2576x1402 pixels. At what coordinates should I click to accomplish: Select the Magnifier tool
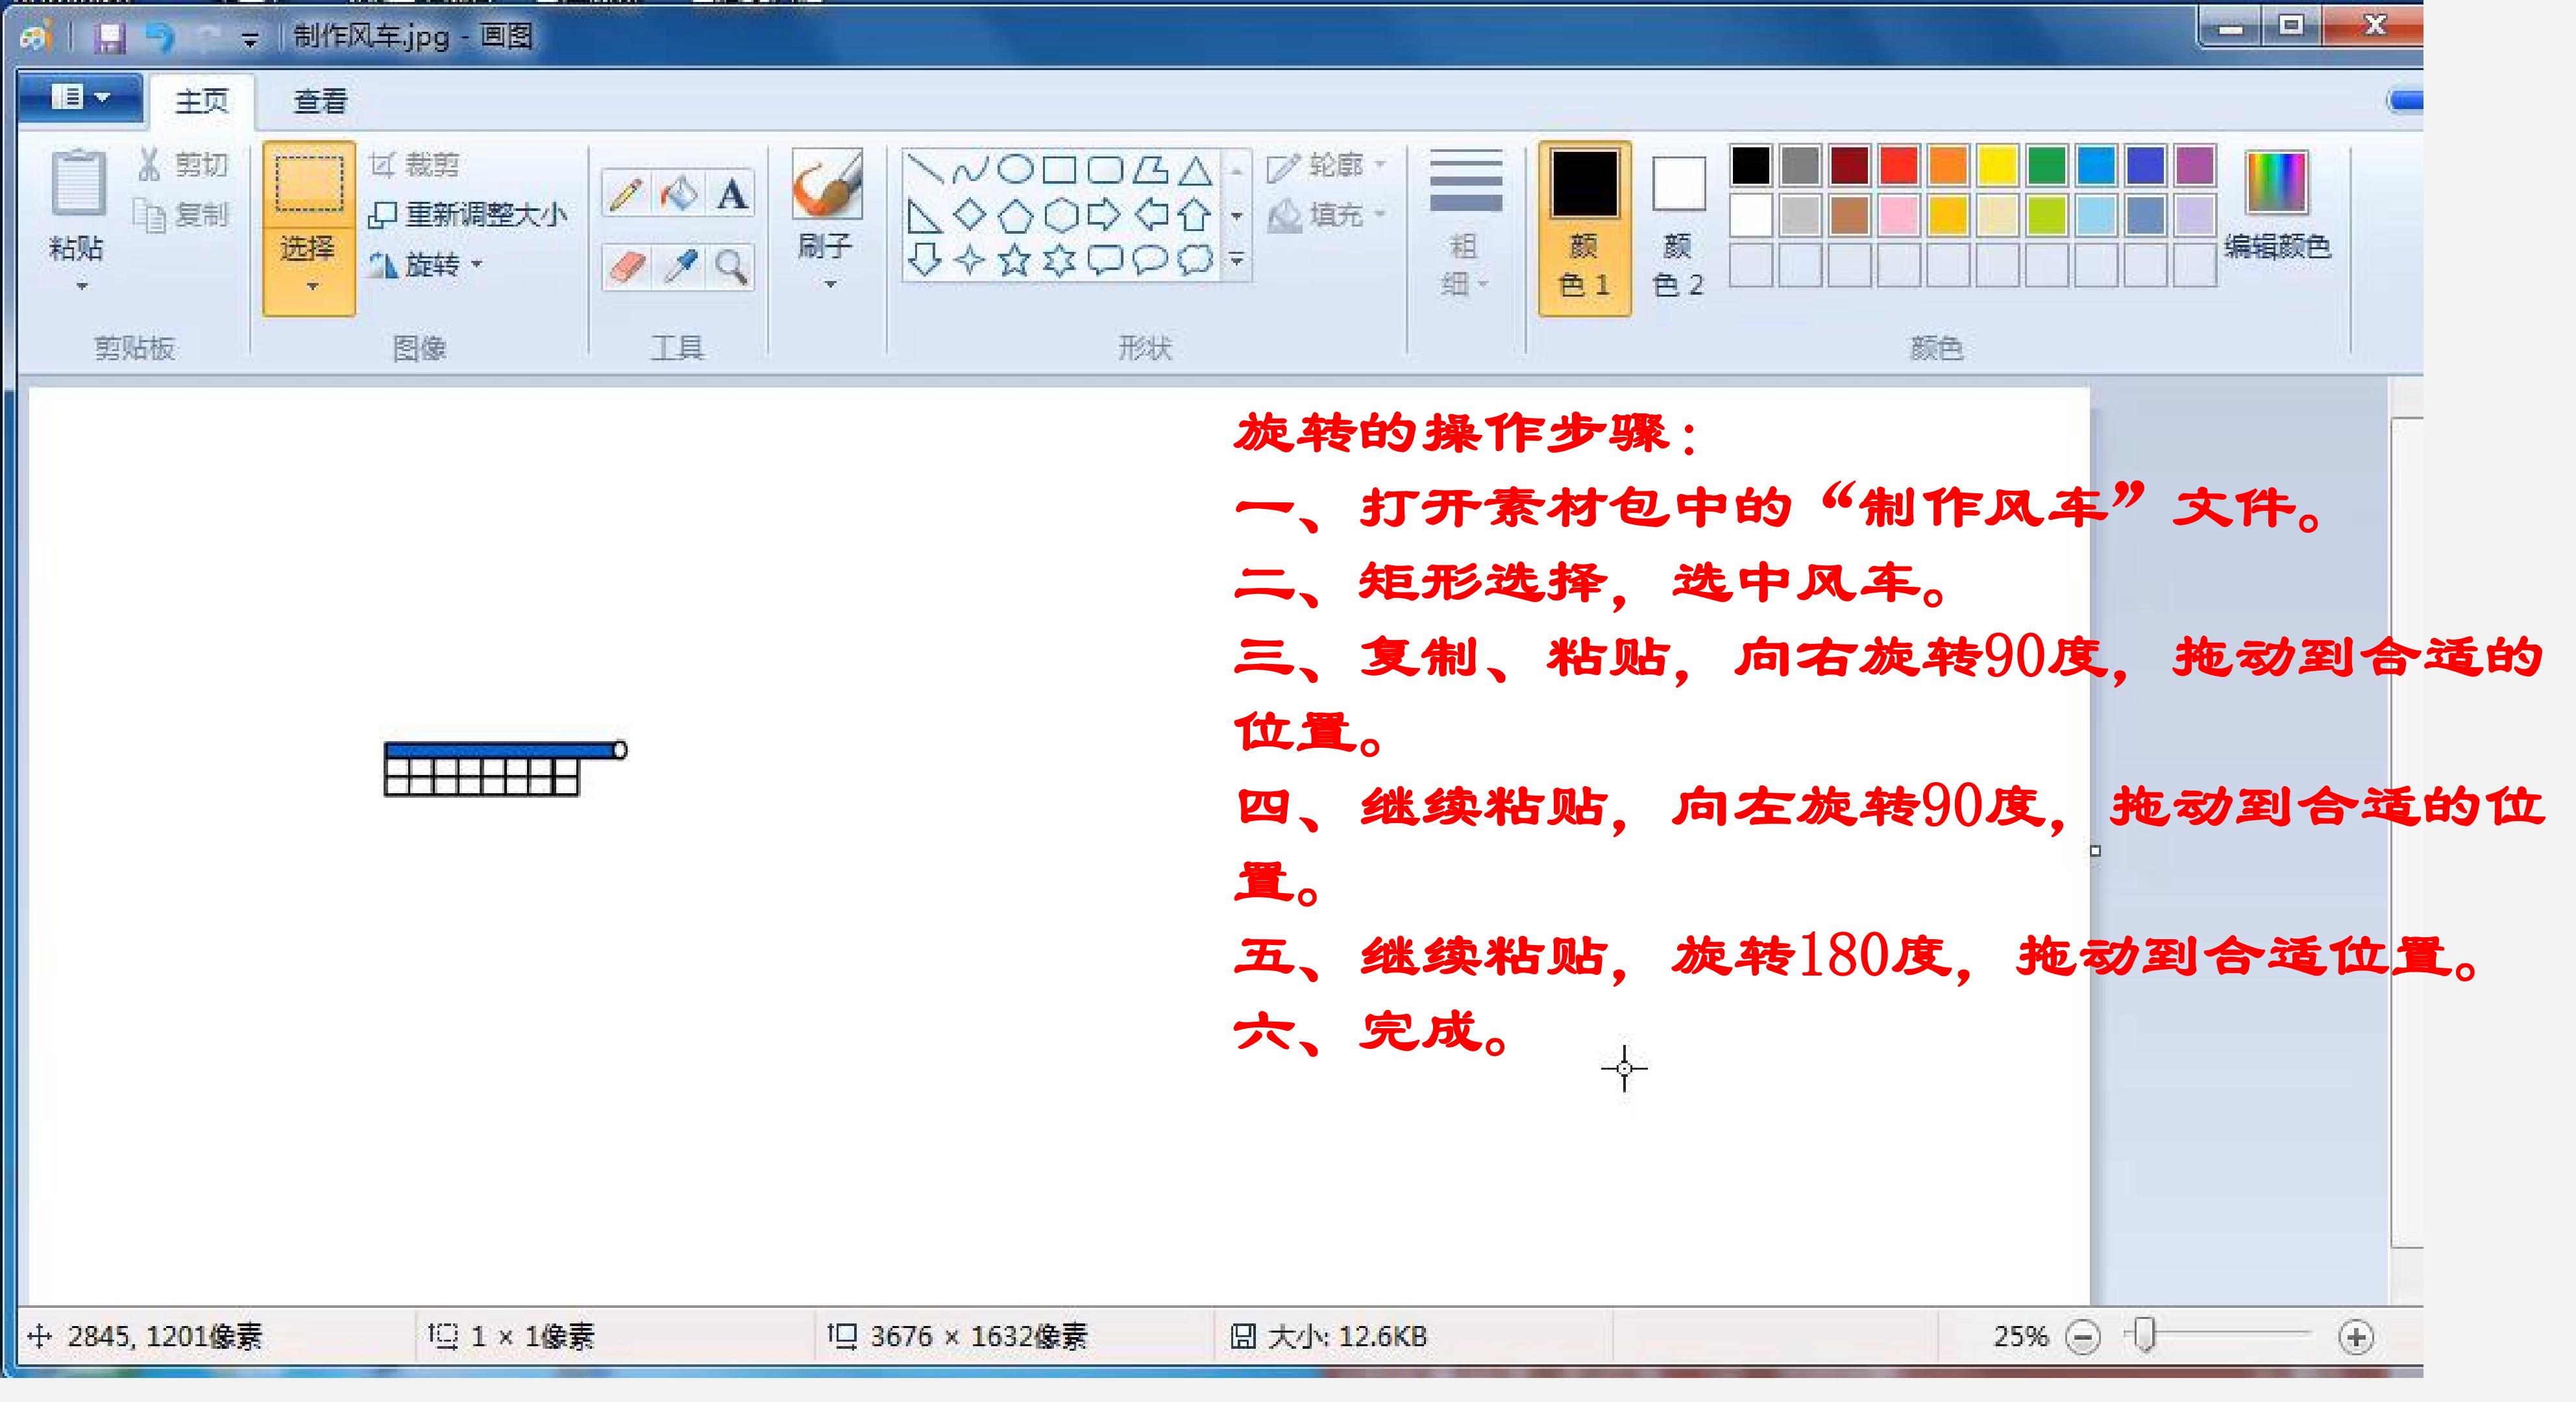(x=732, y=267)
